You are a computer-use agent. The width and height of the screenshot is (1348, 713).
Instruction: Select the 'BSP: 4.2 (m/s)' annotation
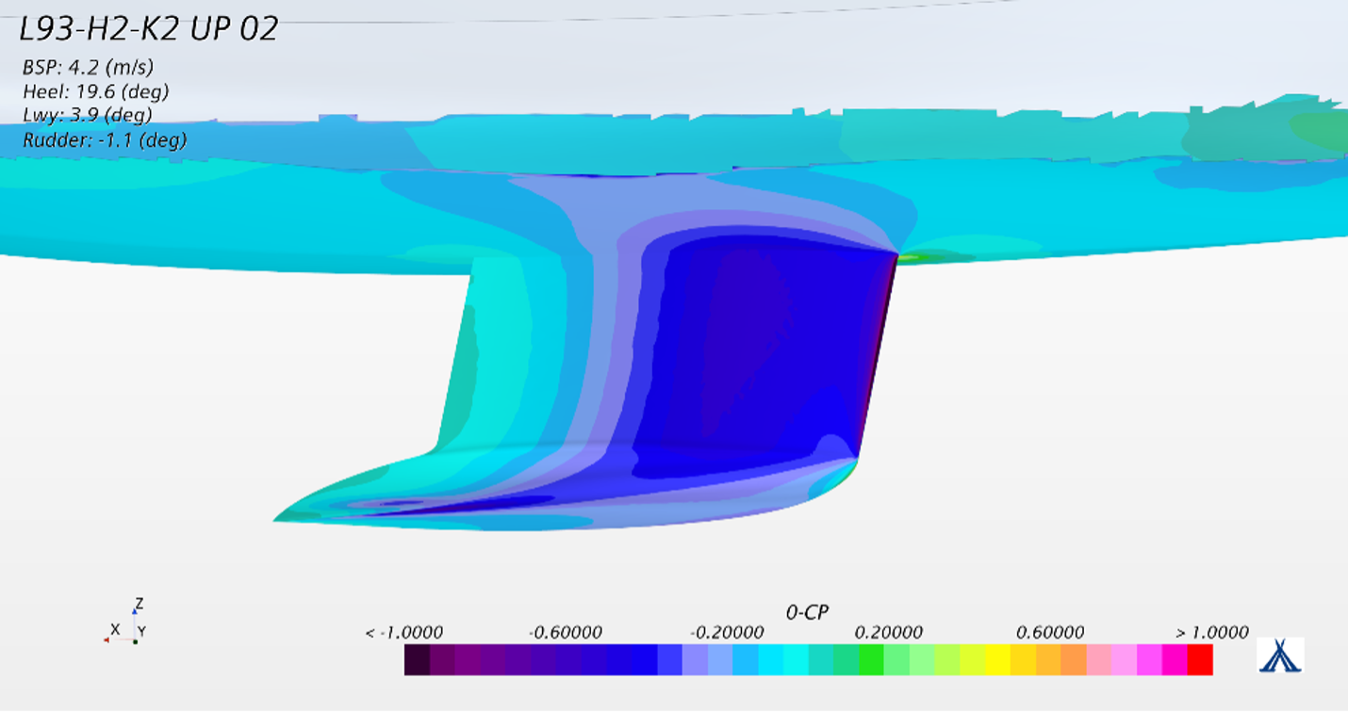(88, 68)
